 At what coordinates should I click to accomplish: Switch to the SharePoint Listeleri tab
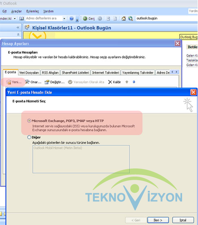75,72
